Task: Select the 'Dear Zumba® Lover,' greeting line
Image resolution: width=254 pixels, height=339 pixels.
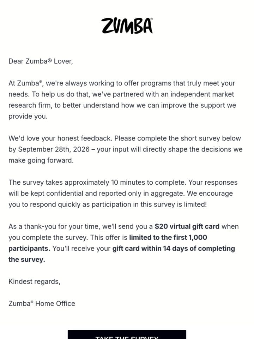Action: (x=41, y=61)
